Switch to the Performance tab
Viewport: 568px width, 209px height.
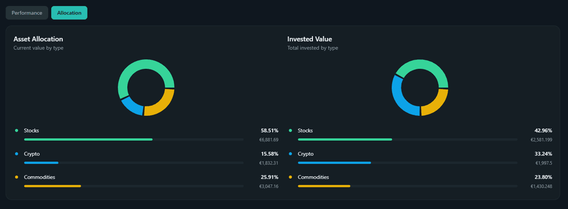27,13
